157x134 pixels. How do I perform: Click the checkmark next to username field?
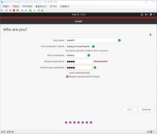89,55
